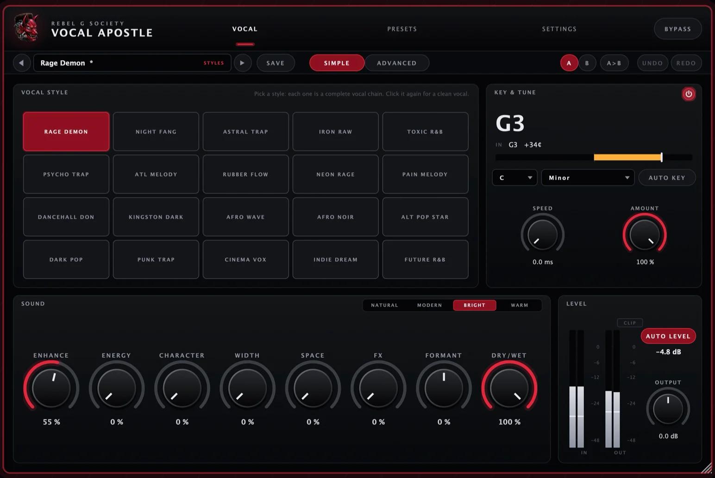Click the UNDO button

click(x=652, y=63)
